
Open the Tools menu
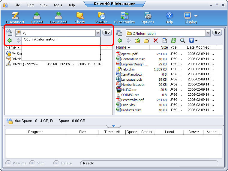pyautogui.click(x=58, y=5)
